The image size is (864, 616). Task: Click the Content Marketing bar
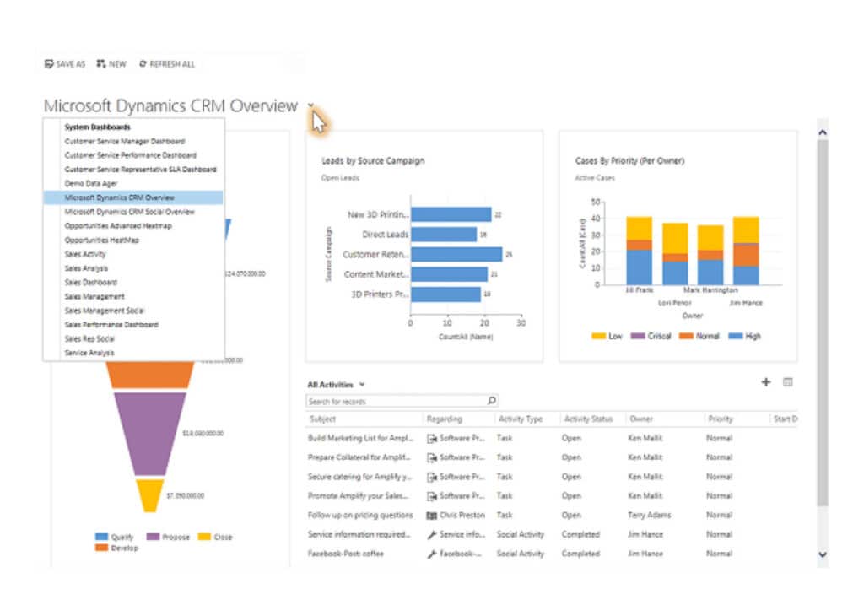[450, 274]
